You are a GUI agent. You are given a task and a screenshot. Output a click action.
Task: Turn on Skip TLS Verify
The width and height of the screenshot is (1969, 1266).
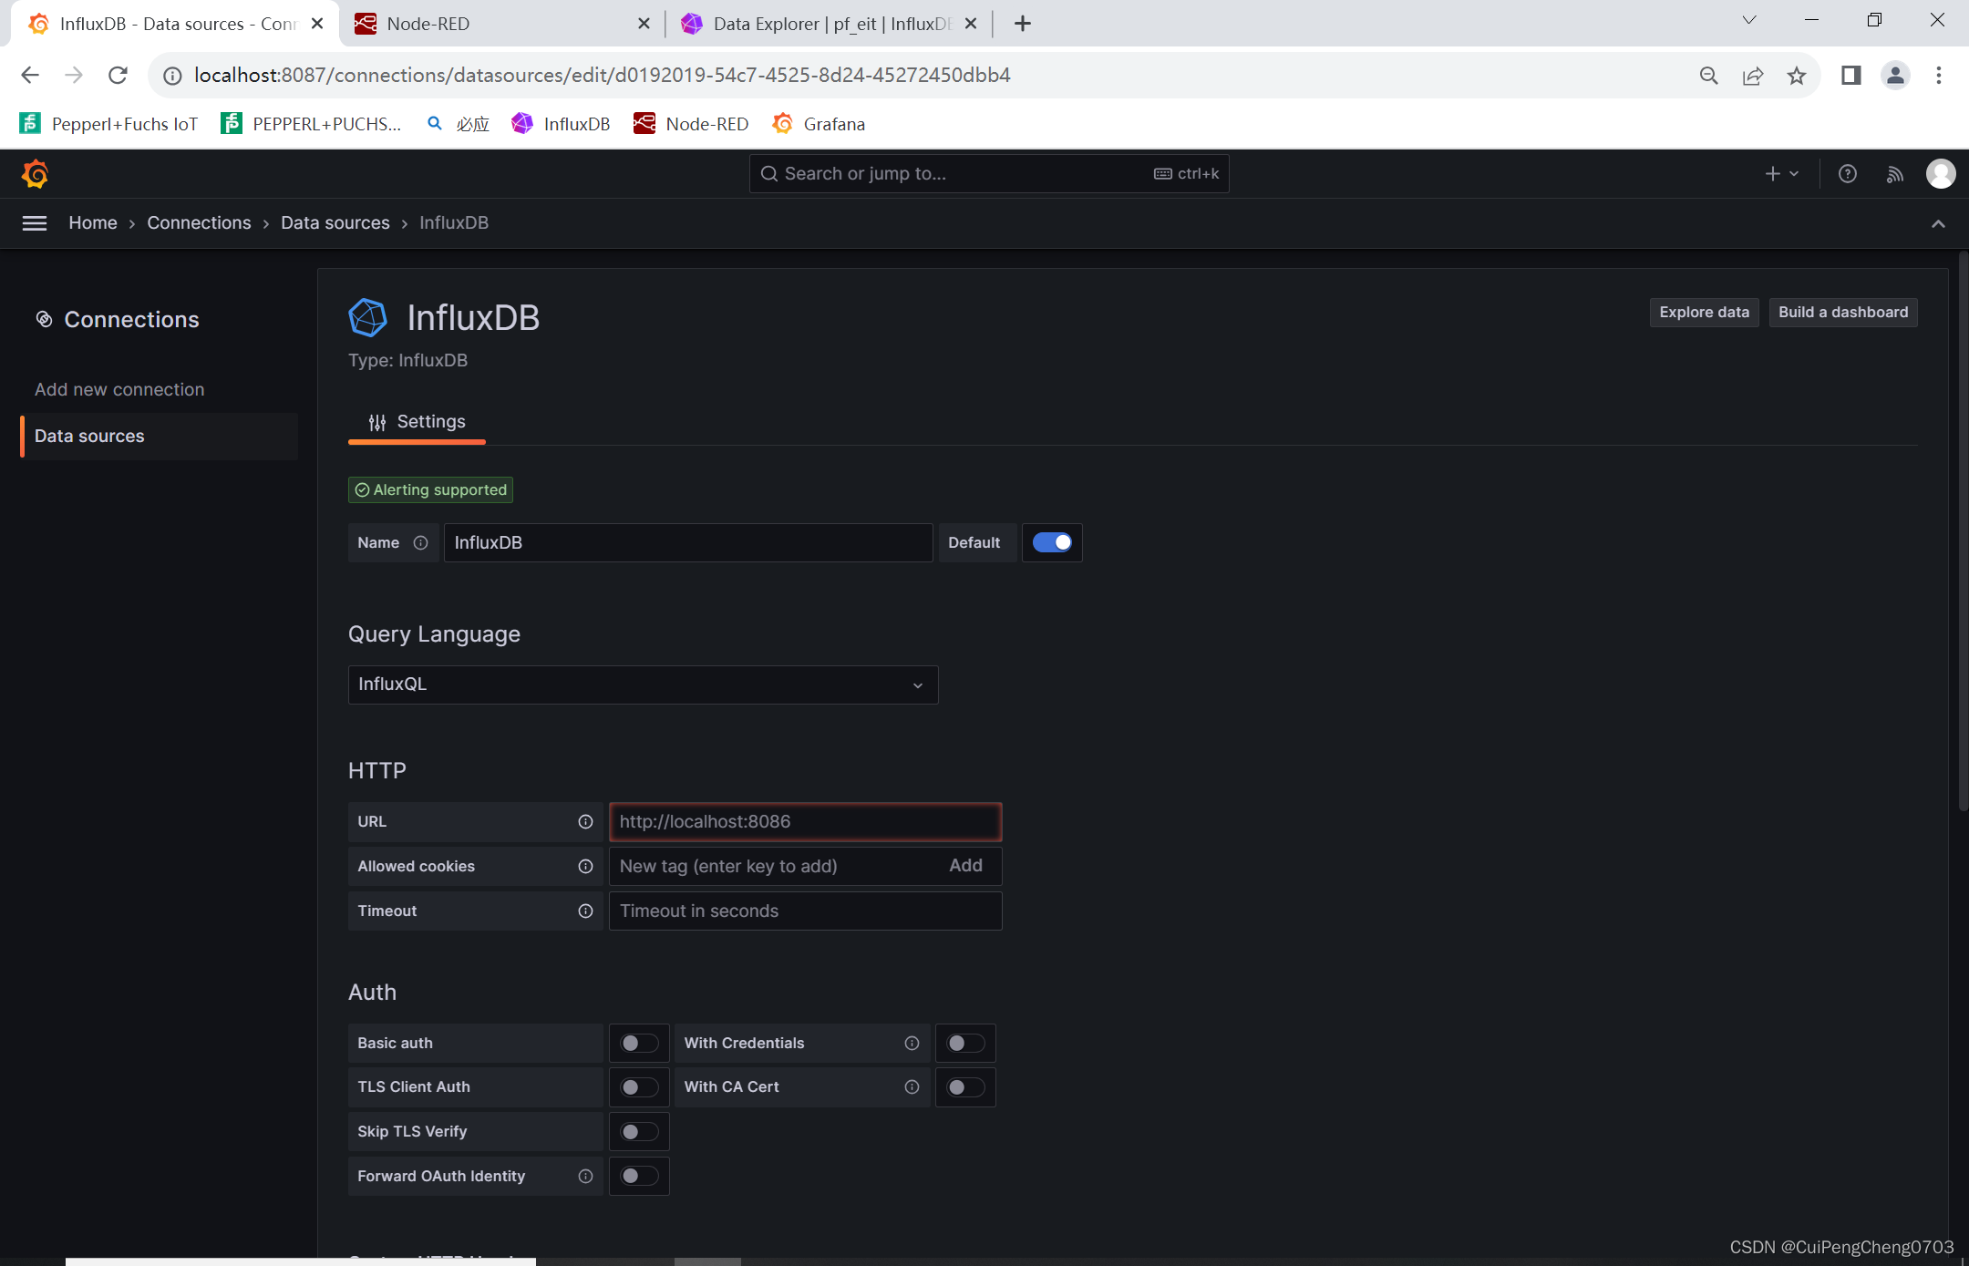(x=638, y=1131)
